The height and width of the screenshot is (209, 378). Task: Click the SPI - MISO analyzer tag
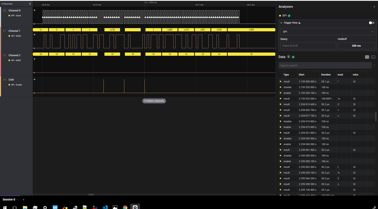15,60
